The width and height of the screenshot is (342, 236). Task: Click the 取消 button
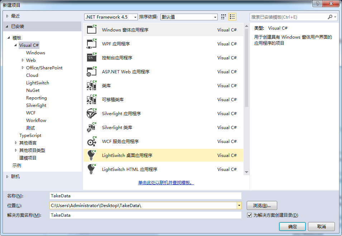tap(321, 226)
